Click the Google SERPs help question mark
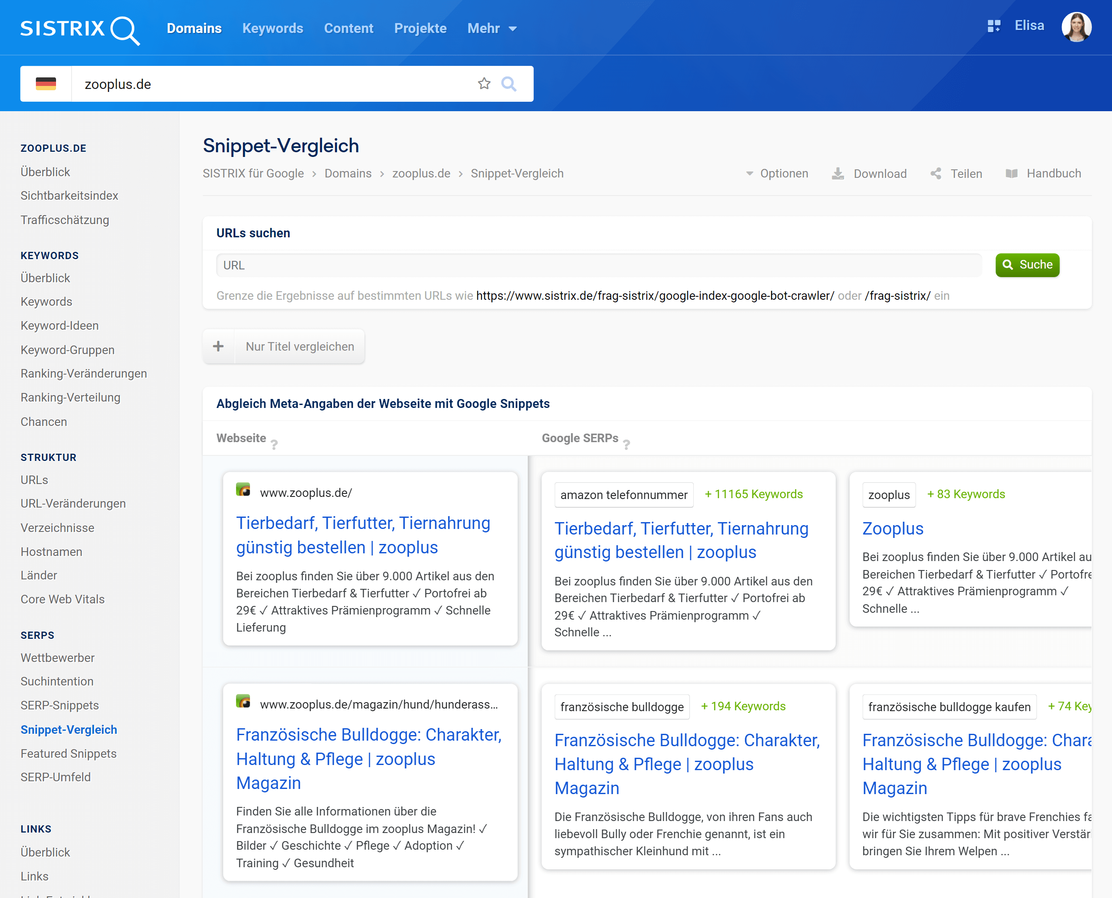The height and width of the screenshot is (898, 1112). click(627, 444)
